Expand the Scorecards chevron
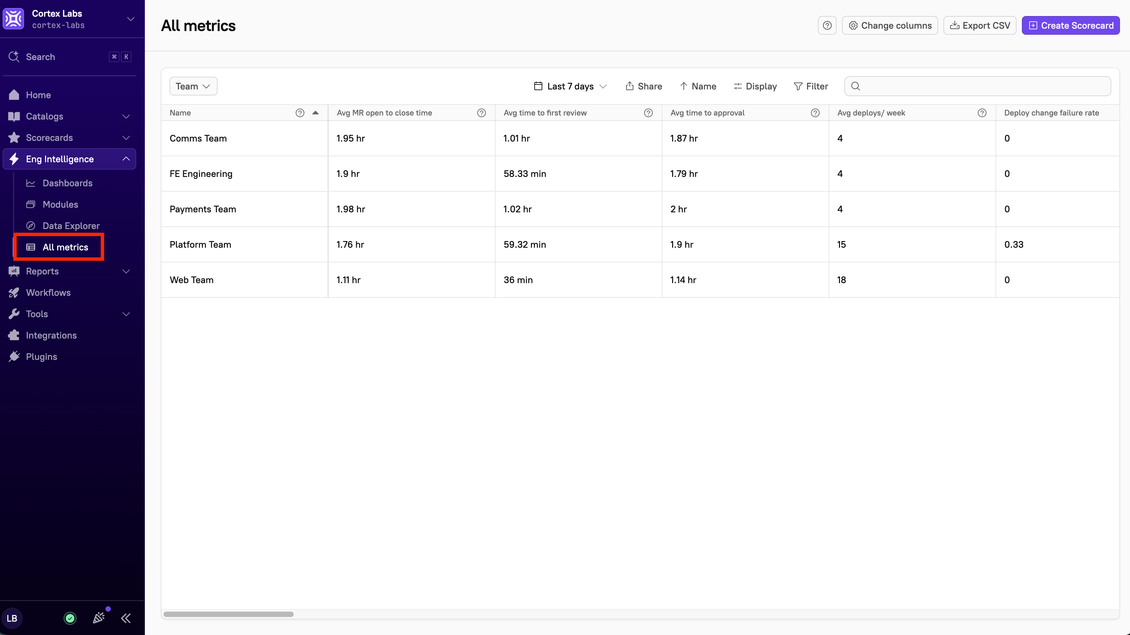The height and width of the screenshot is (635, 1130). [x=126, y=138]
